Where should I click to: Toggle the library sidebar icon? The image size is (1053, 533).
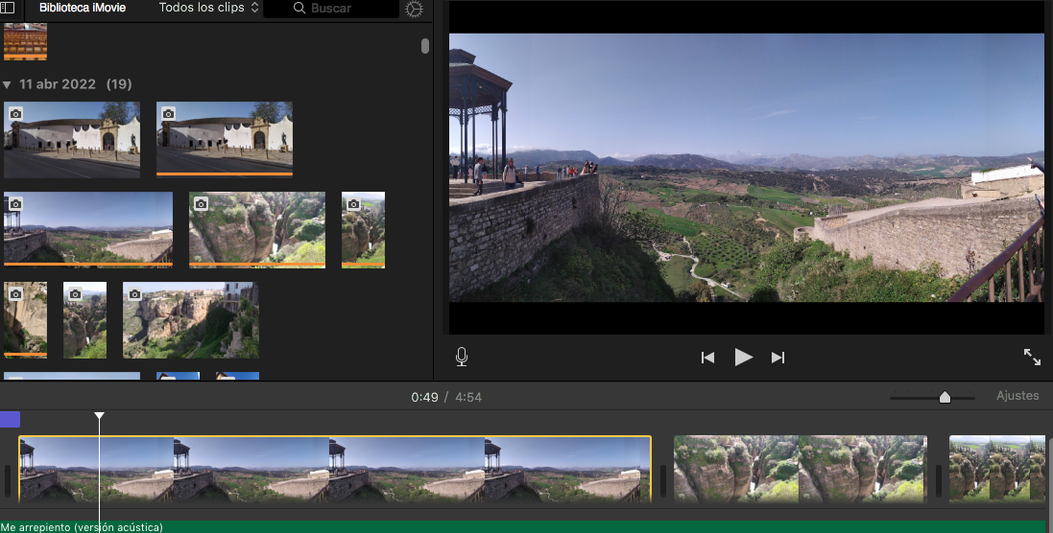click(x=10, y=8)
